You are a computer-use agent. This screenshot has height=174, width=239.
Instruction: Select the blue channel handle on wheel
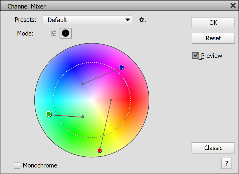click(121, 67)
